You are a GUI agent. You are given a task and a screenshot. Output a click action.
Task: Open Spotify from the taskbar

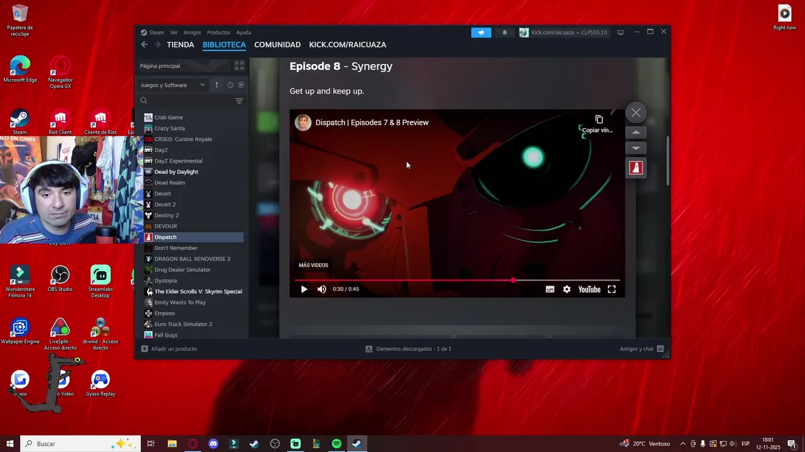pyautogui.click(x=336, y=444)
